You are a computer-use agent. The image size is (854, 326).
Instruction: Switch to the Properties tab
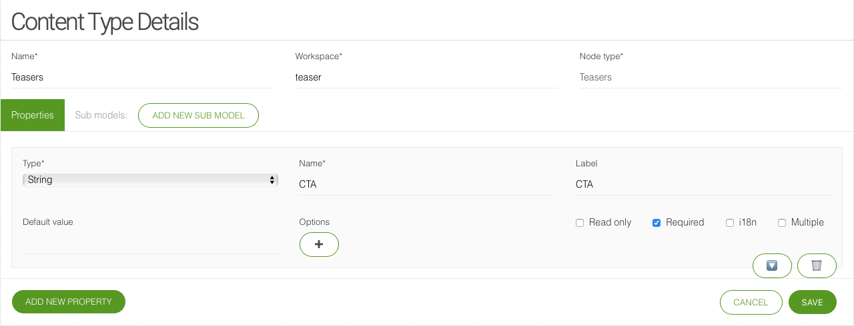33,115
